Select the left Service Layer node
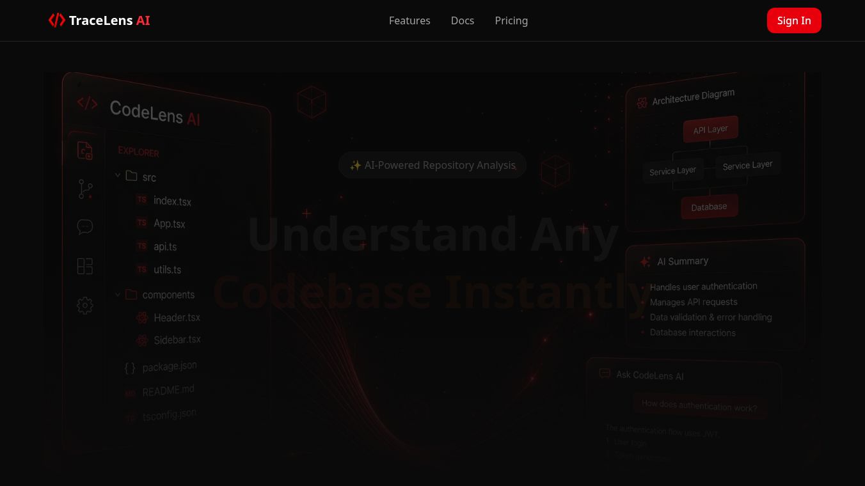The image size is (865, 486). 673,171
